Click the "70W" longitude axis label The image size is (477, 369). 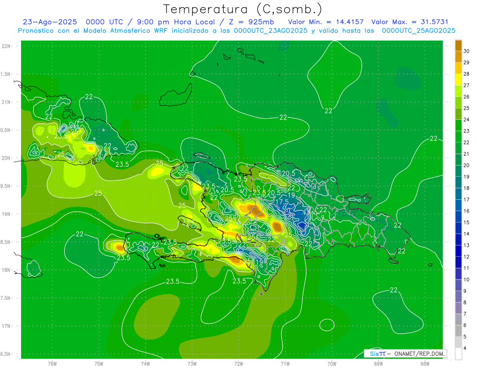tap(332, 364)
